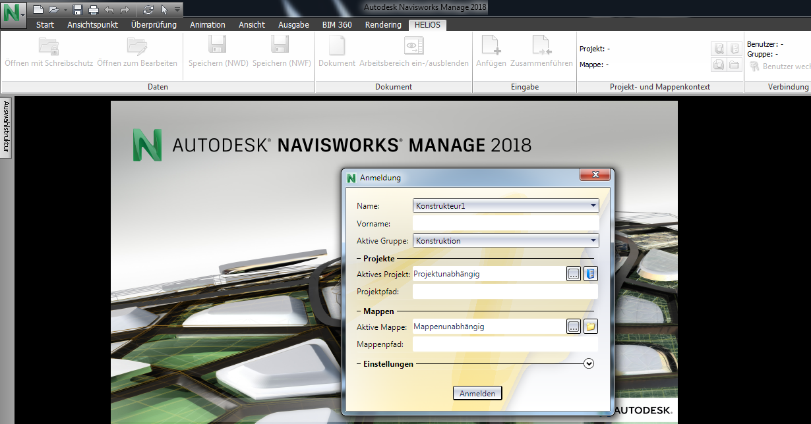Viewport: 811px width, 424px height.
Task: Click the Gruppe: - label in the ribbon
Action: 763,54
